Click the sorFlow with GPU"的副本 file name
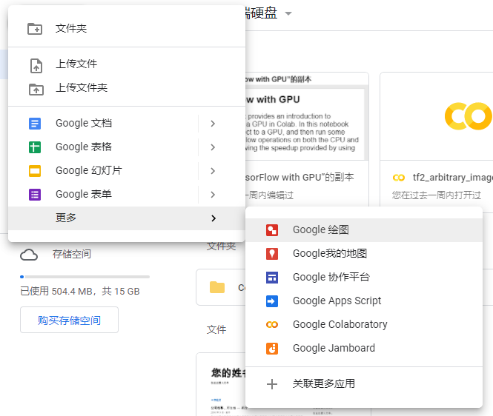 pos(300,178)
